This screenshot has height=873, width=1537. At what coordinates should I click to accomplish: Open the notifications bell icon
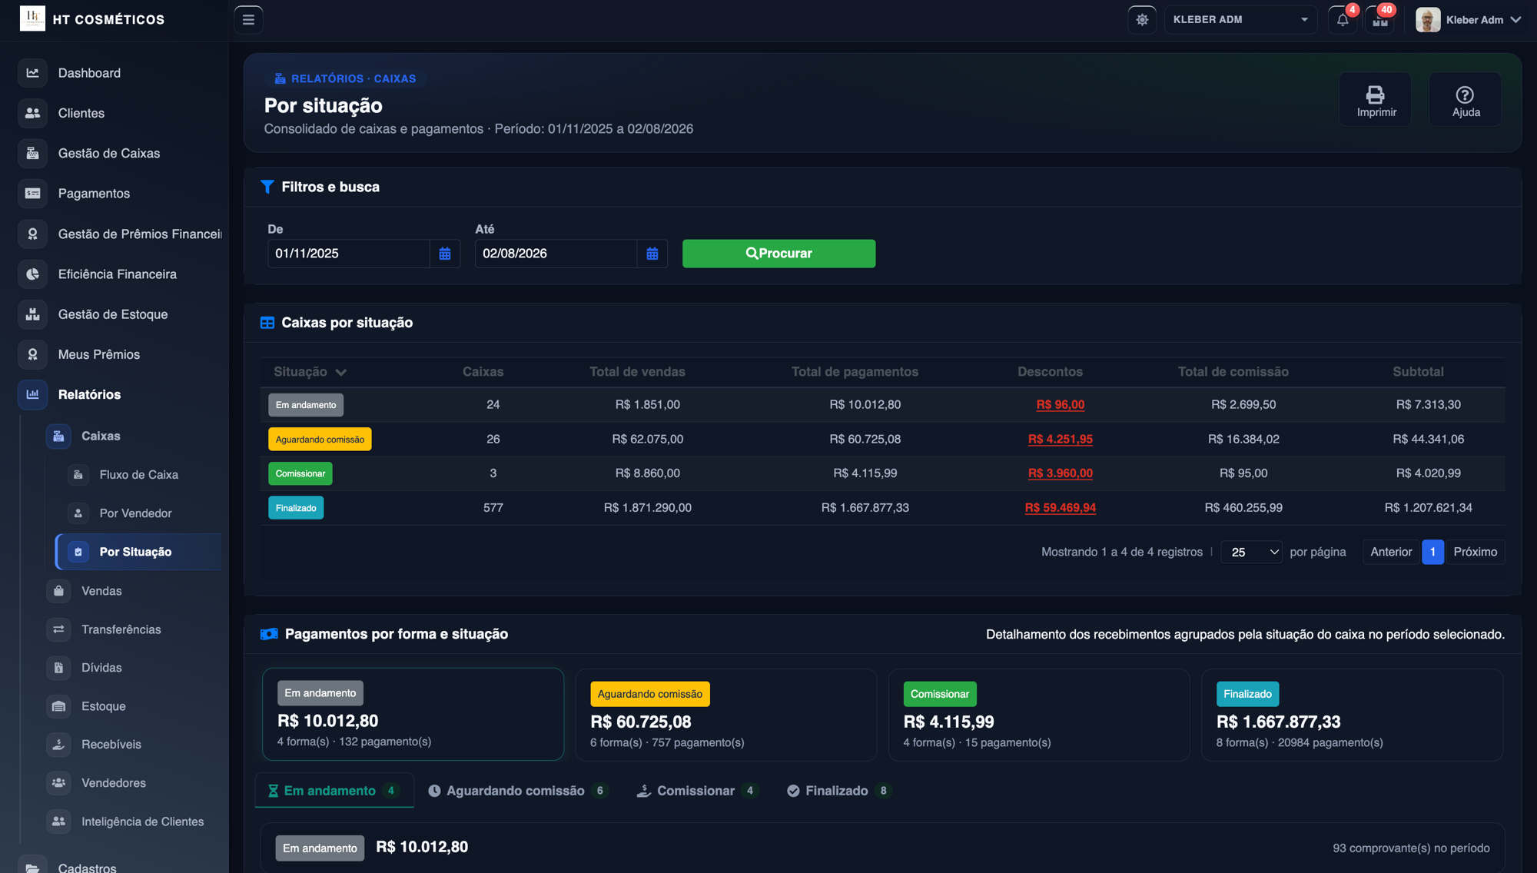[x=1343, y=20]
